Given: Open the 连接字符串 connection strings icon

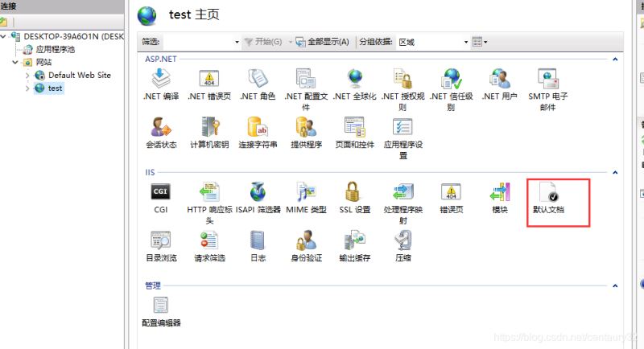Looking at the screenshot, I should point(258,133).
